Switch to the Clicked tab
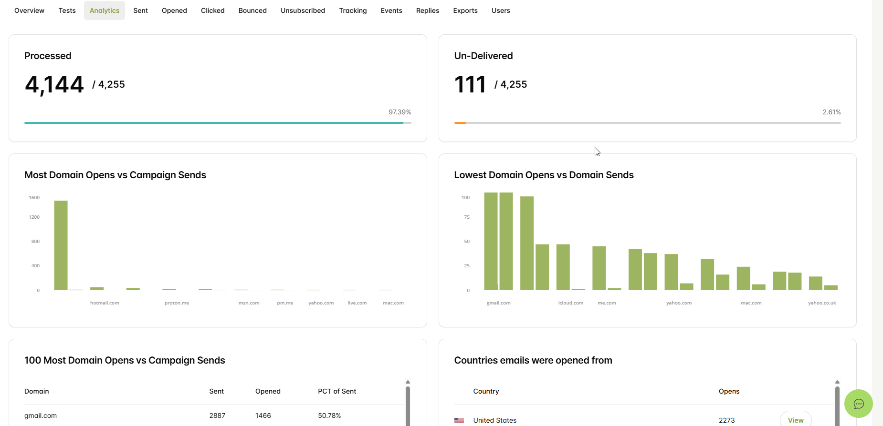This screenshot has height=426, width=883. 212,10
